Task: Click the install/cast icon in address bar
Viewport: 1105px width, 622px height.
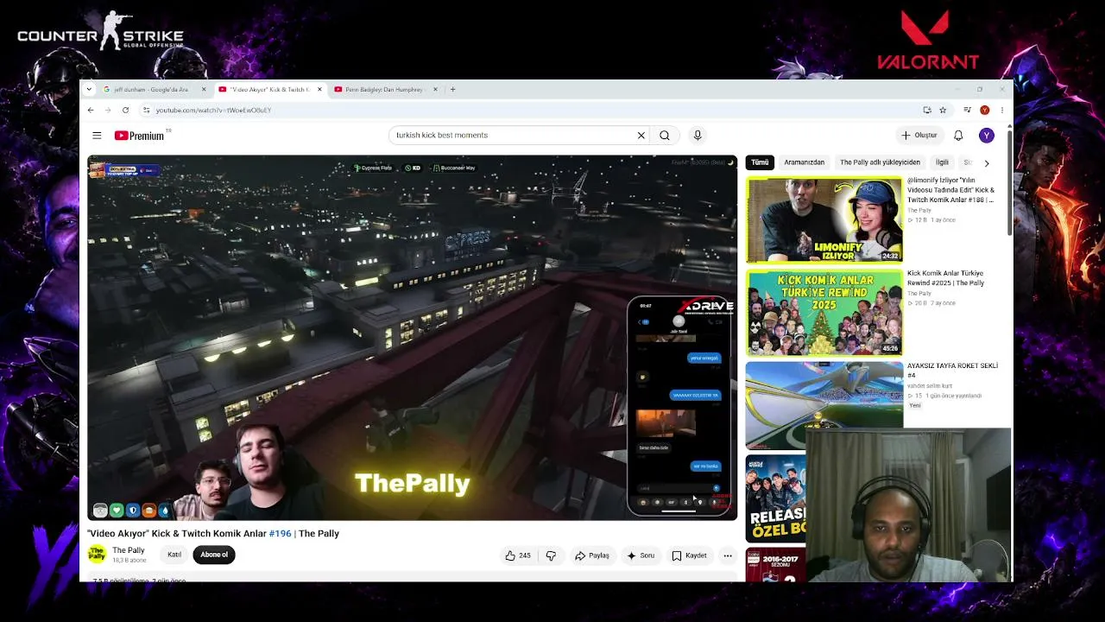Action: point(927,111)
